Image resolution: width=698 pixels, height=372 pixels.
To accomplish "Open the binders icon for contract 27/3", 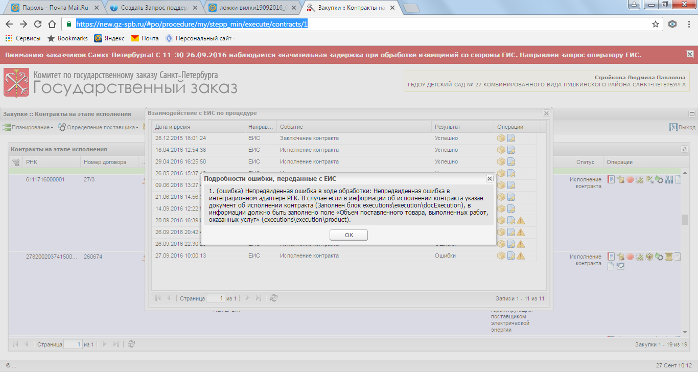I will [x=669, y=179].
